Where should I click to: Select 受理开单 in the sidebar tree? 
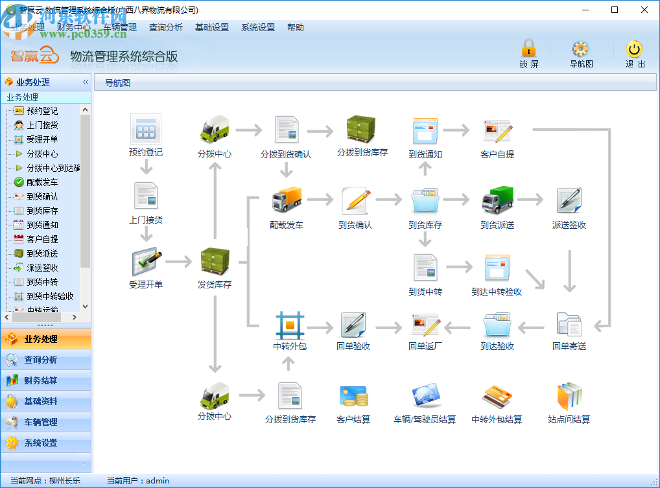tap(42, 140)
